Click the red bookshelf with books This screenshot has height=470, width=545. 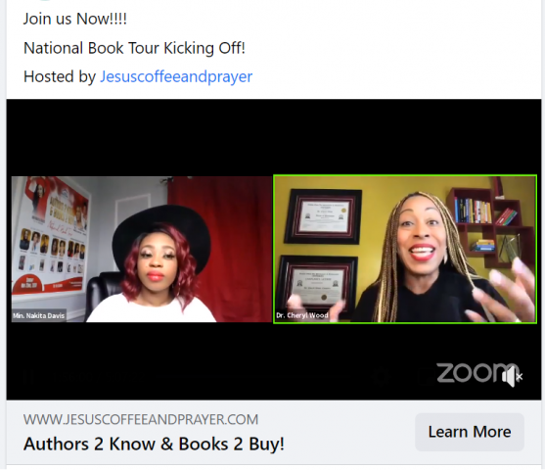(x=491, y=224)
